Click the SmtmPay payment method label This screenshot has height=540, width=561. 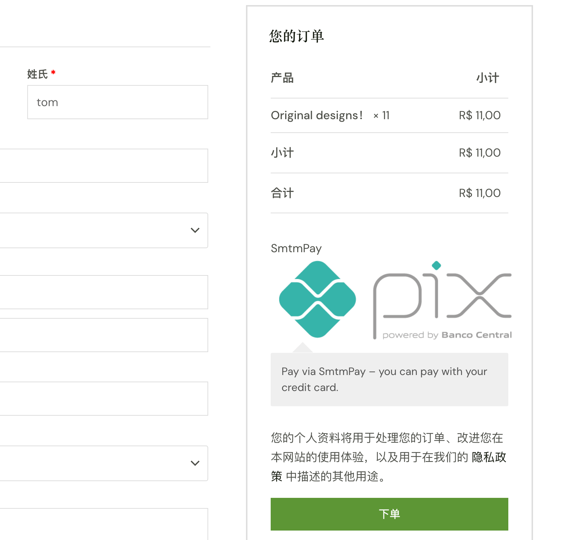click(x=296, y=249)
